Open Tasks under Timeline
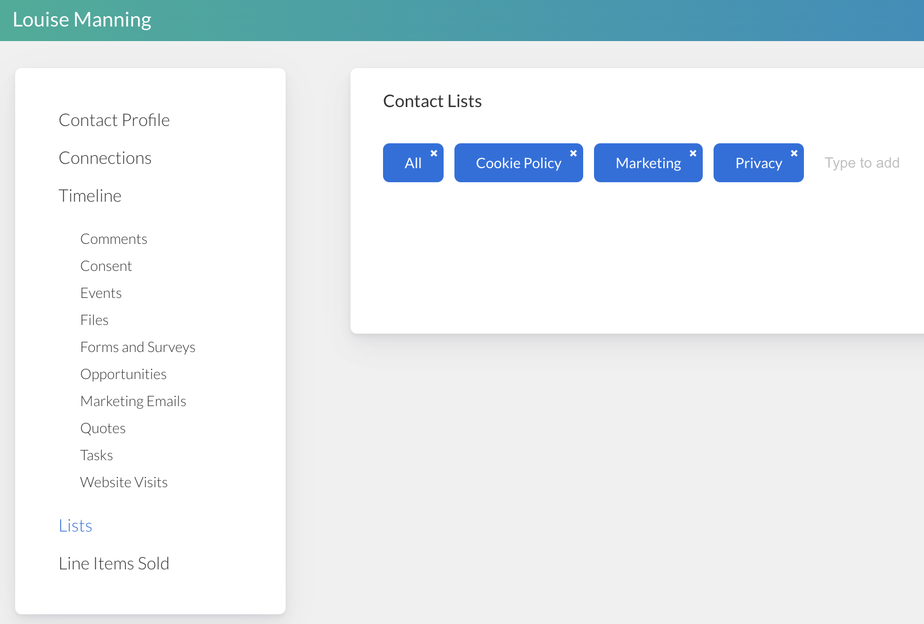This screenshot has height=624, width=924. (x=96, y=455)
